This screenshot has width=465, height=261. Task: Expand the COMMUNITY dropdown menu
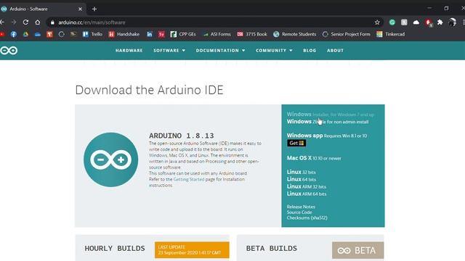(x=274, y=51)
